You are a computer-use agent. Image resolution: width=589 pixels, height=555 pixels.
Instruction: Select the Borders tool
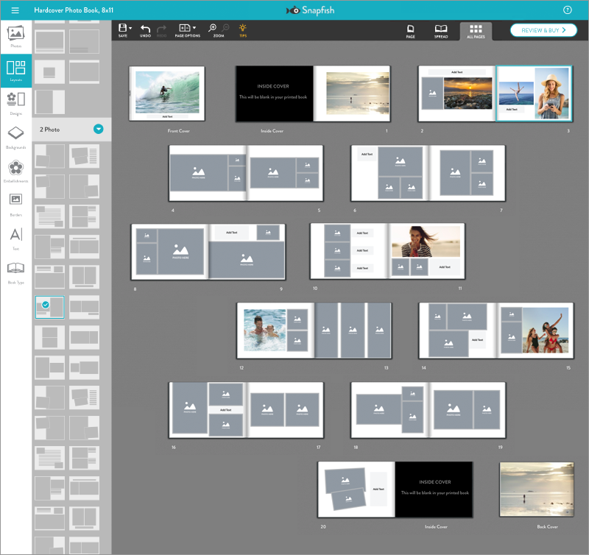pyautogui.click(x=15, y=202)
